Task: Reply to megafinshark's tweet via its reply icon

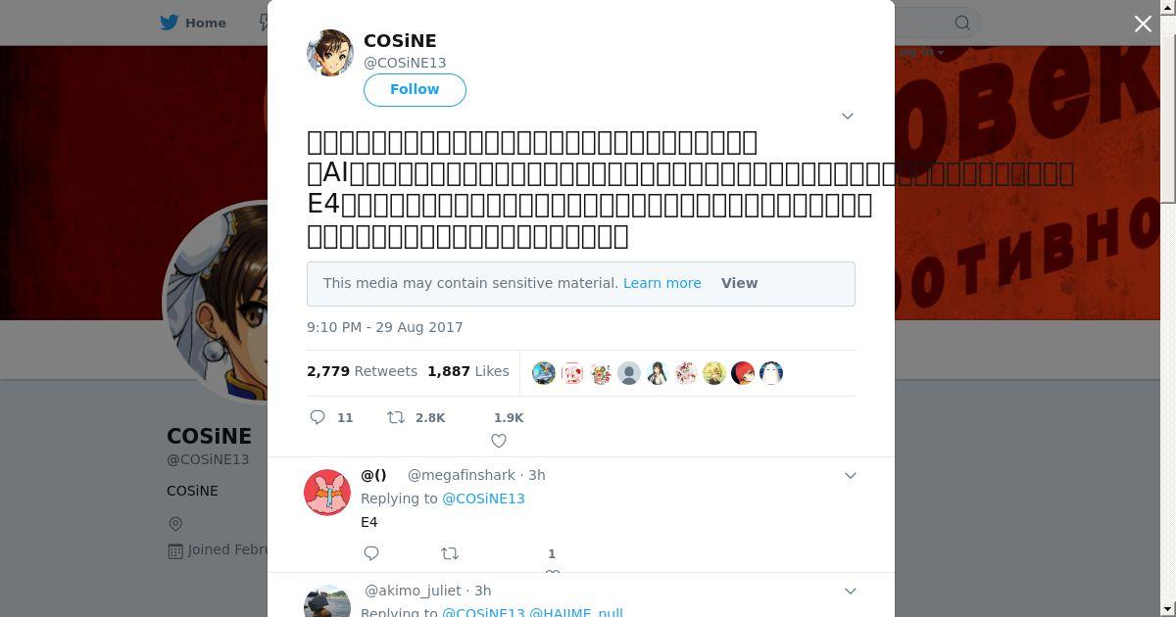Action: tap(371, 553)
